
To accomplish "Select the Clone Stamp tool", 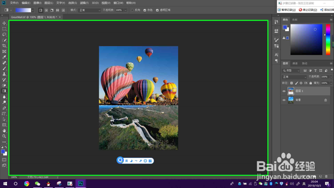I will click(4, 74).
